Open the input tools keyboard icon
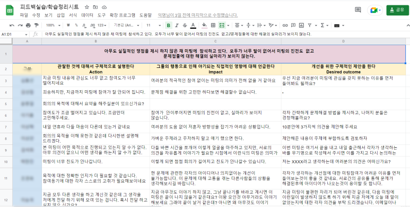This screenshot has width=410, height=207. [x=337, y=25]
